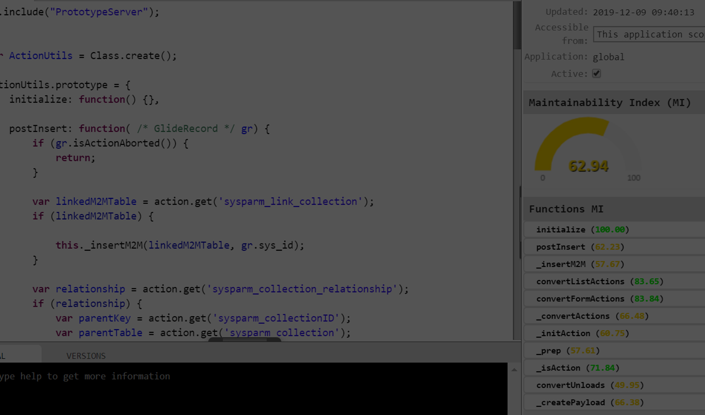Image resolution: width=705 pixels, height=415 pixels.
Task: Switch to the VERSIONS tab
Action: (x=86, y=356)
